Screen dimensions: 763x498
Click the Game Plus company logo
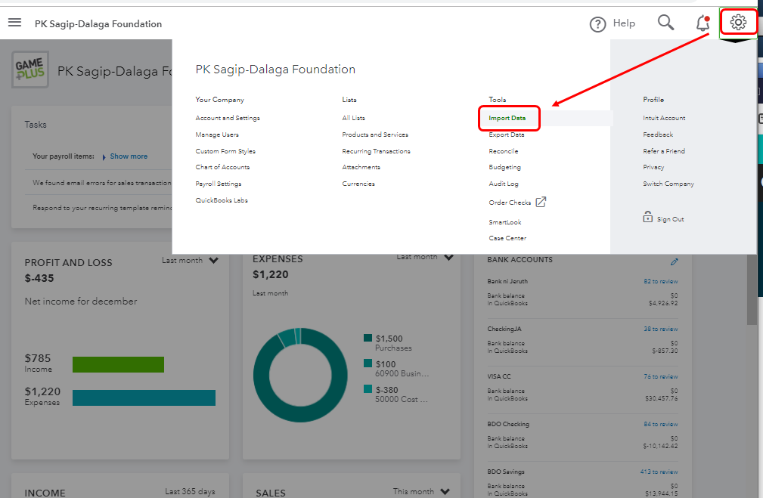pyautogui.click(x=30, y=70)
